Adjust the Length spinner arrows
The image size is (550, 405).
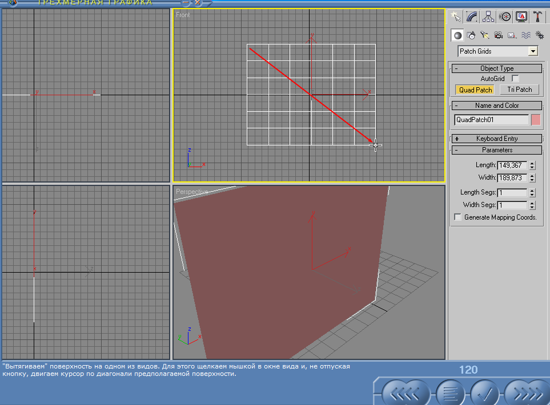(x=532, y=165)
